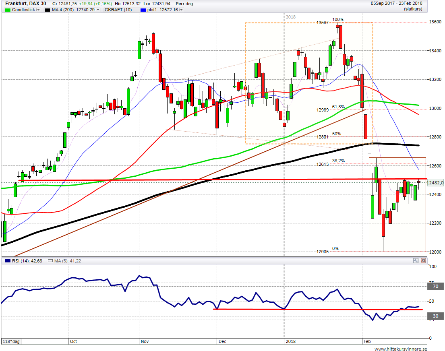Click the Per: dag period setting
Viewport: 445px width, 351px height.
tap(184, 4)
